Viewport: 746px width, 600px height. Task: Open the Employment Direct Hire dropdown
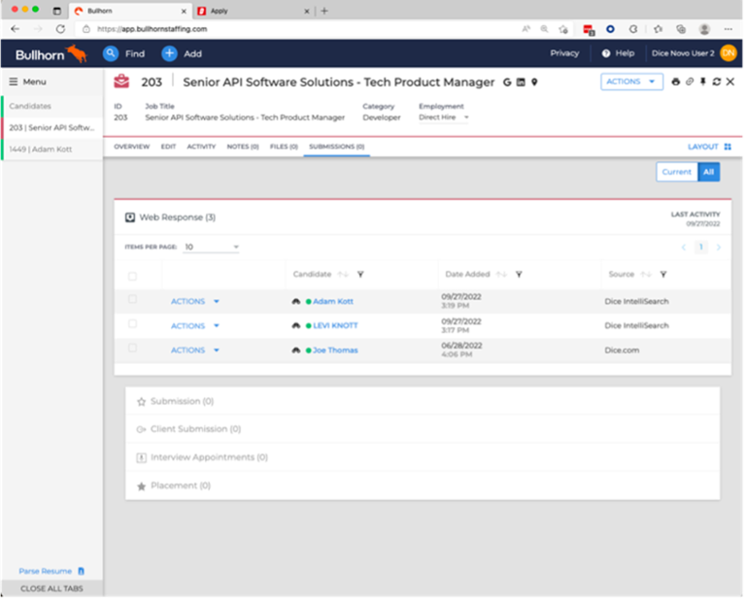(x=444, y=117)
